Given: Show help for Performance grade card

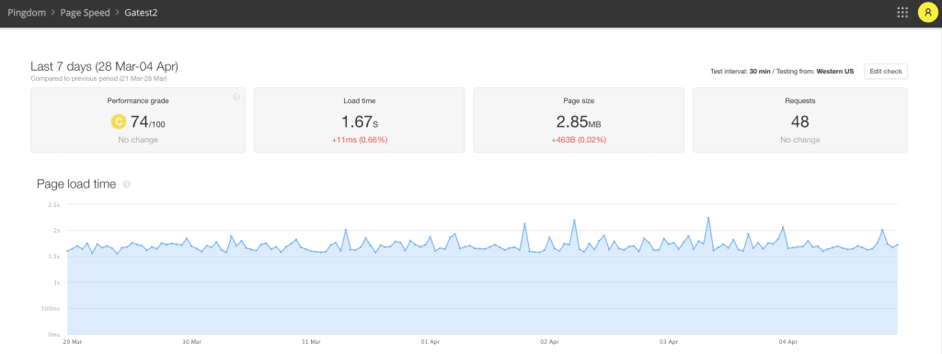Looking at the screenshot, I should tap(236, 97).
